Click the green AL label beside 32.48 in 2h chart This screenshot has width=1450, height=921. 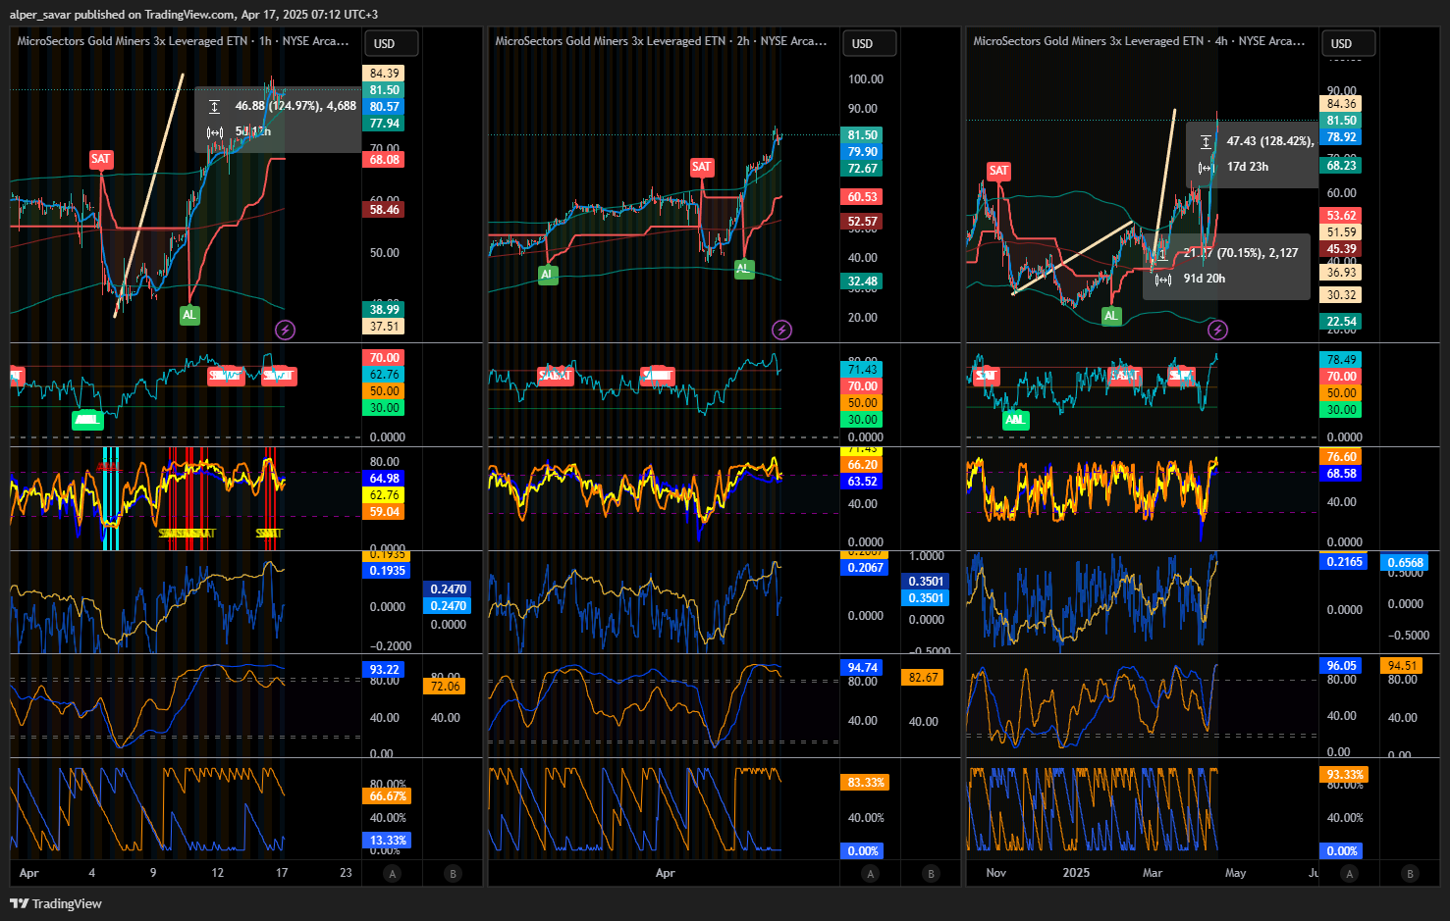click(744, 268)
